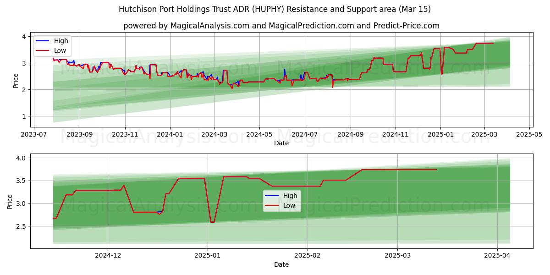Screen dimensions: 550x275
Task: Click the '2023-09' tick label
Action: [80, 135]
